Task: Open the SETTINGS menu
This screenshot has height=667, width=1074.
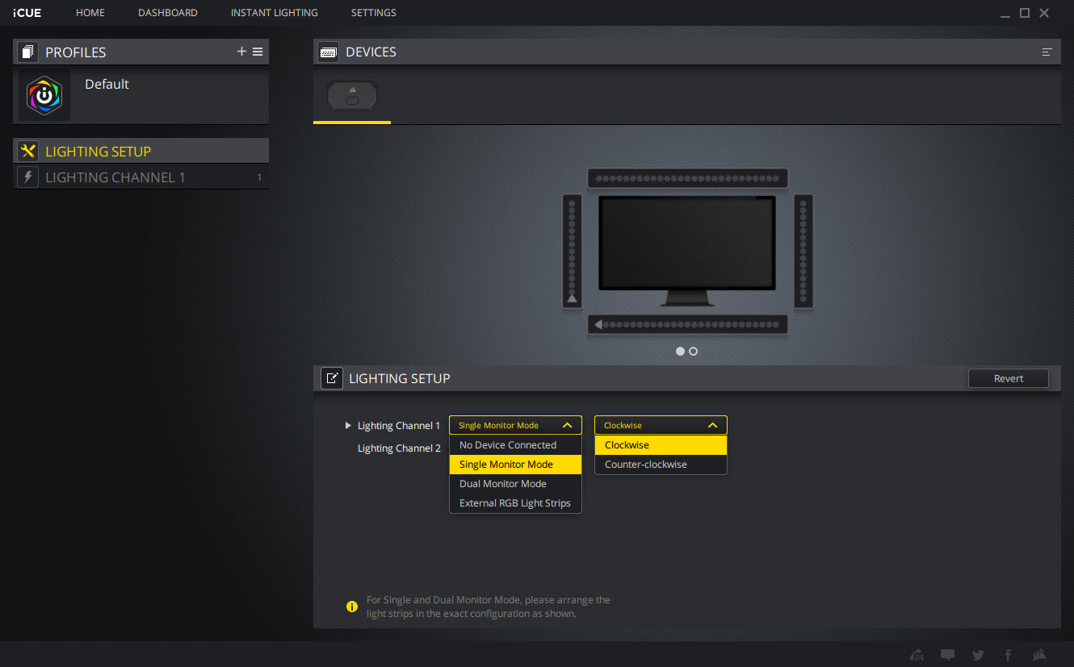Action: (374, 13)
